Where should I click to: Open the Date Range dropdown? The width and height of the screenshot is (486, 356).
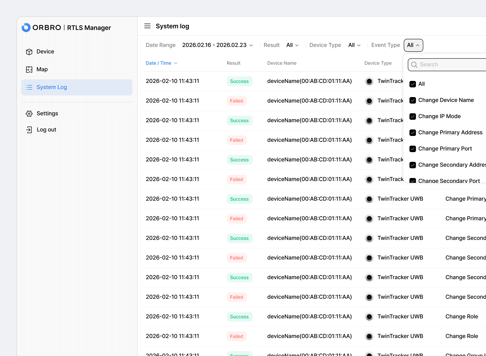(x=217, y=45)
